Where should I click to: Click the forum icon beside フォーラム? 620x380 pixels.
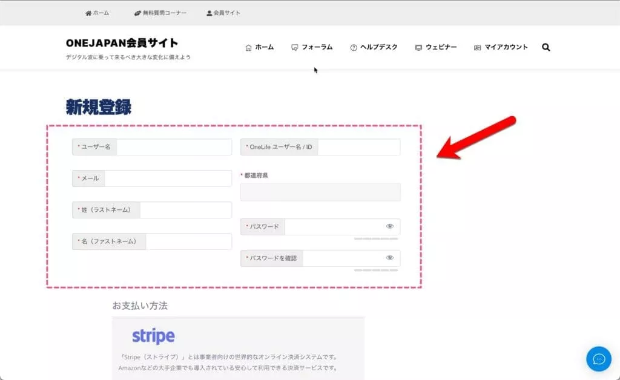(x=294, y=48)
